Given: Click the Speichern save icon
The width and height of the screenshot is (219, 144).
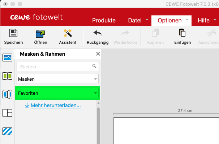Looking at the screenshot, I should 13,33.
